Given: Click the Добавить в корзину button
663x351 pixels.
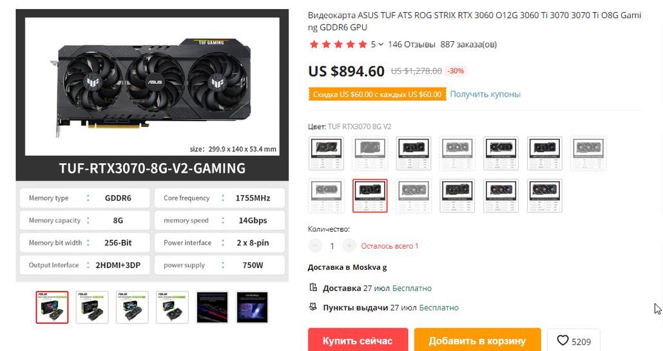Looking at the screenshot, I should click(x=477, y=341).
